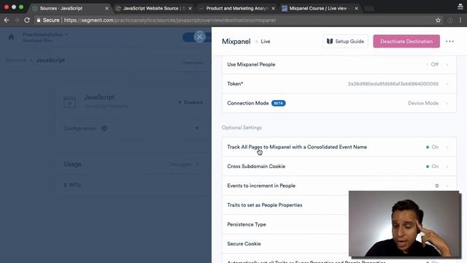Screen dimensions: 467x263
Task: Click the JavaScript breadcrumb title
Action: pos(50,60)
